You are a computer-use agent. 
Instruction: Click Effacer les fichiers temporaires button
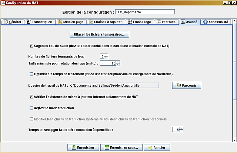tap(99, 34)
